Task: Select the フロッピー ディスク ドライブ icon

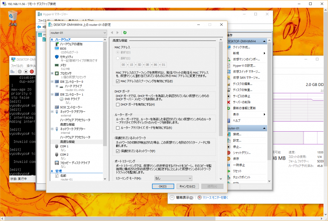Action: (57, 163)
